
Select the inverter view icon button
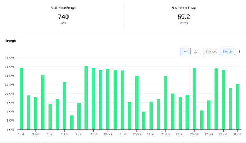click(x=185, y=52)
